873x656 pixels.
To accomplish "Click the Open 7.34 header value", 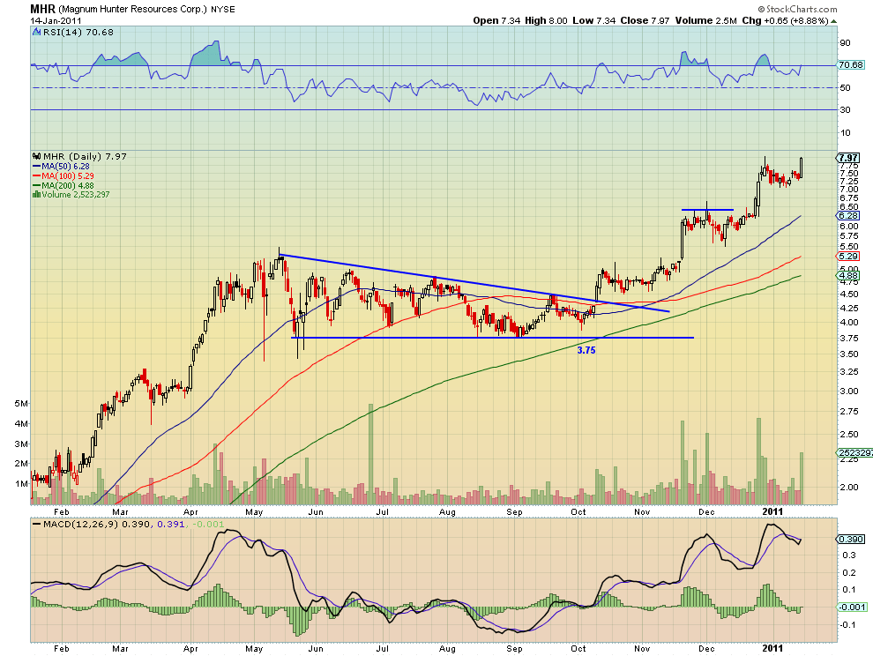I will click(496, 20).
